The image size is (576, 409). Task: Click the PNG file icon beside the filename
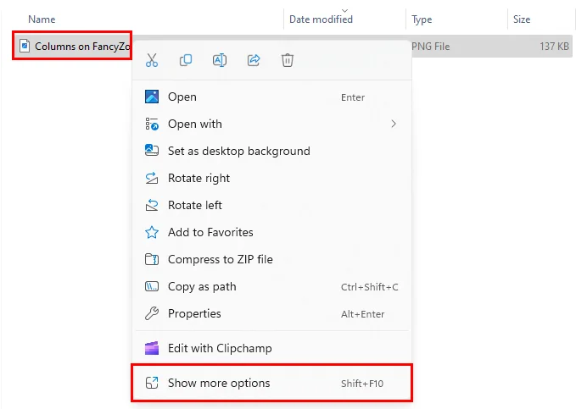25,46
